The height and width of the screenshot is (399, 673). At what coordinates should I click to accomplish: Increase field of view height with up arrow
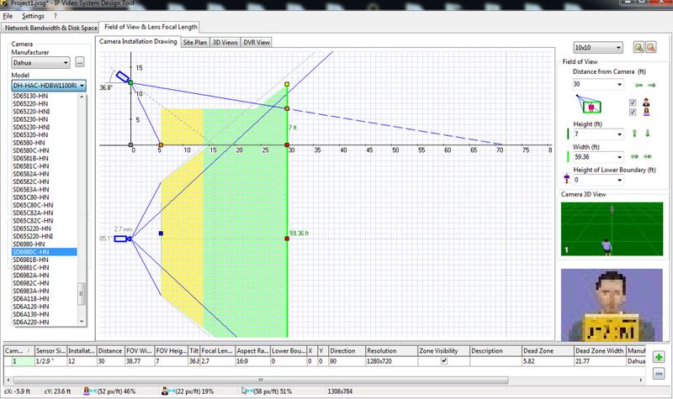click(634, 134)
